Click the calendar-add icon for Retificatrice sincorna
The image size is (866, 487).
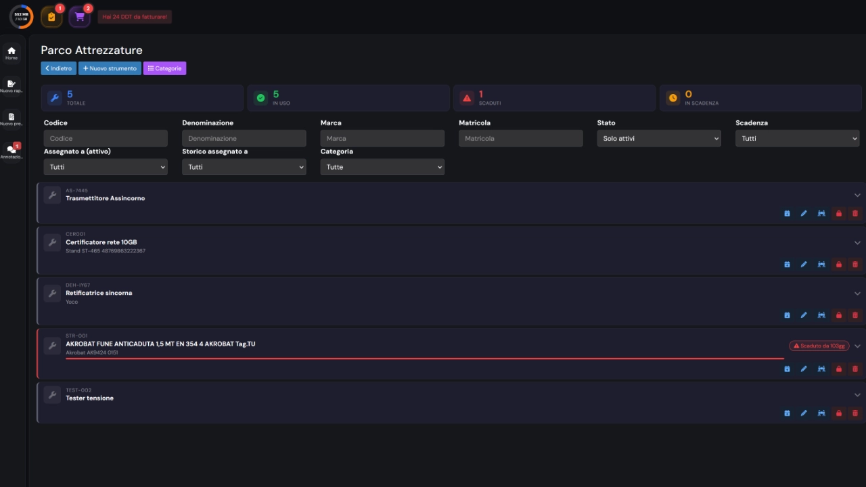[x=787, y=315]
